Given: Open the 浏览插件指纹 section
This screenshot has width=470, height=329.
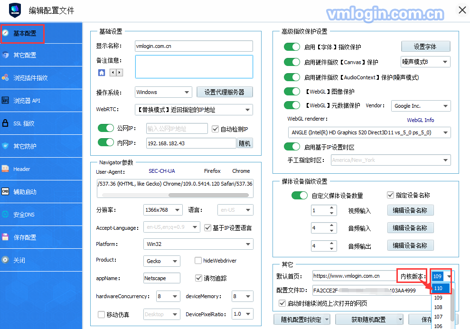Looking at the screenshot, I should point(41,78).
